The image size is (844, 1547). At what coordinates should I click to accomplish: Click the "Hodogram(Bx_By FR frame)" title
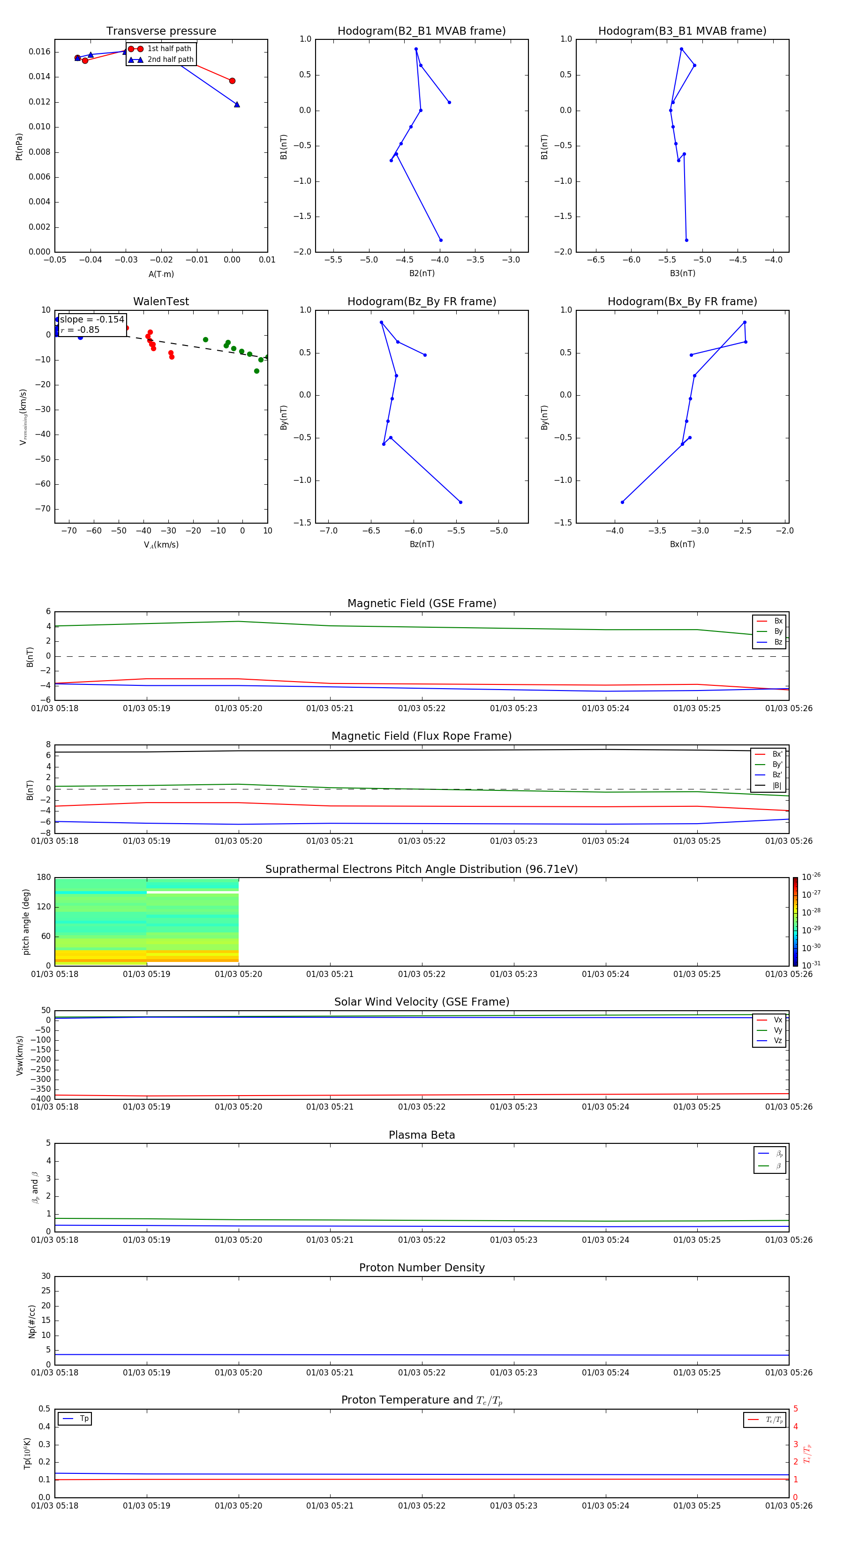pos(682,301)
